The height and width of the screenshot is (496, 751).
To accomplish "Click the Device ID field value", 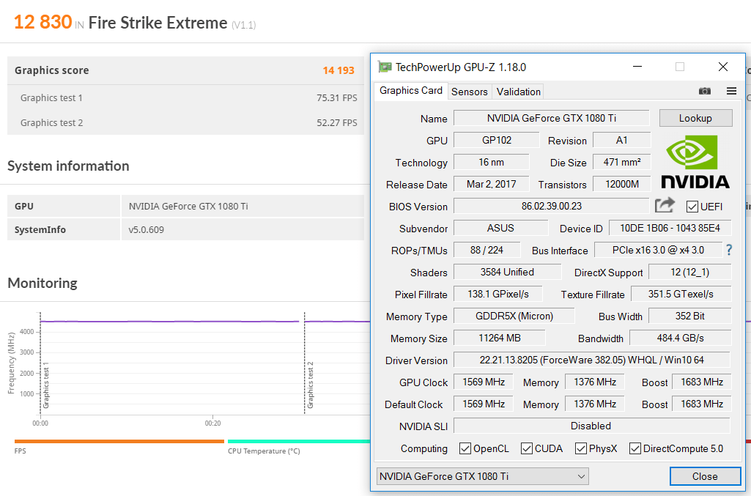I will [670, 229].
